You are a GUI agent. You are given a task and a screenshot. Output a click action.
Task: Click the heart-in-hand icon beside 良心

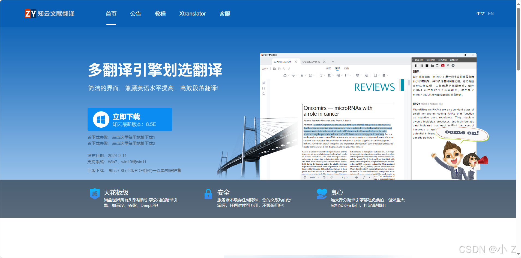coord(322,194)
